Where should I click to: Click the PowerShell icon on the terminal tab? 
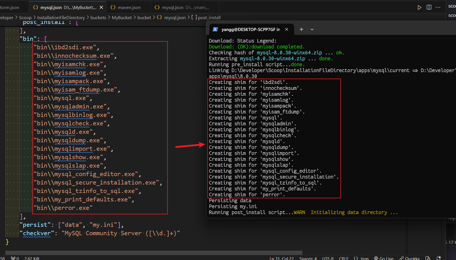pyautogui.click(x=215, y=29)
